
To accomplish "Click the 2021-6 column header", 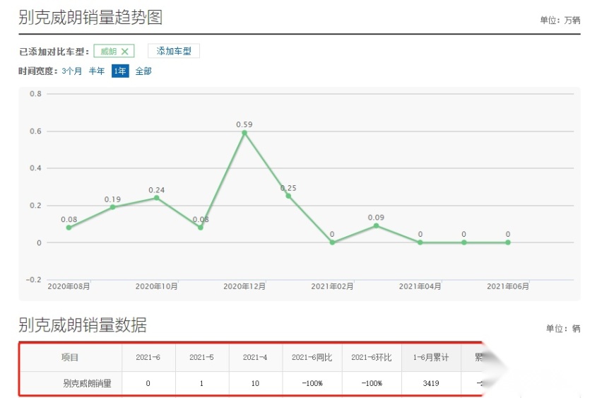I will click(x=148, y=357).
